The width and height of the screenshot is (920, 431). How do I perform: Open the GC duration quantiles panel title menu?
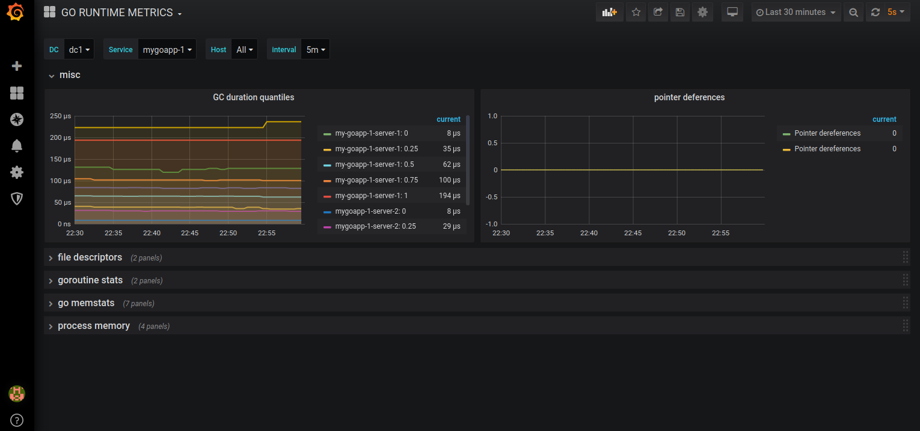[x=253, y=97]
